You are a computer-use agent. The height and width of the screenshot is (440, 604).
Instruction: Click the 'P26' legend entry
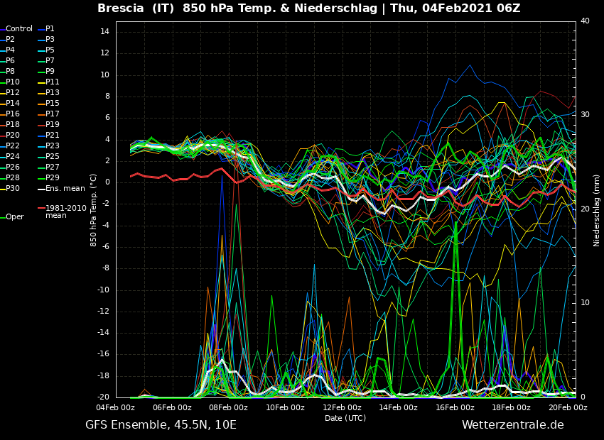tap(10, 167)
